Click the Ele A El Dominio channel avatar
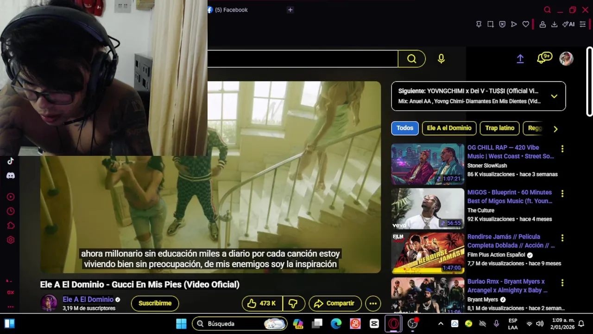The image size is (593, 334). click(x=49, y=303)
